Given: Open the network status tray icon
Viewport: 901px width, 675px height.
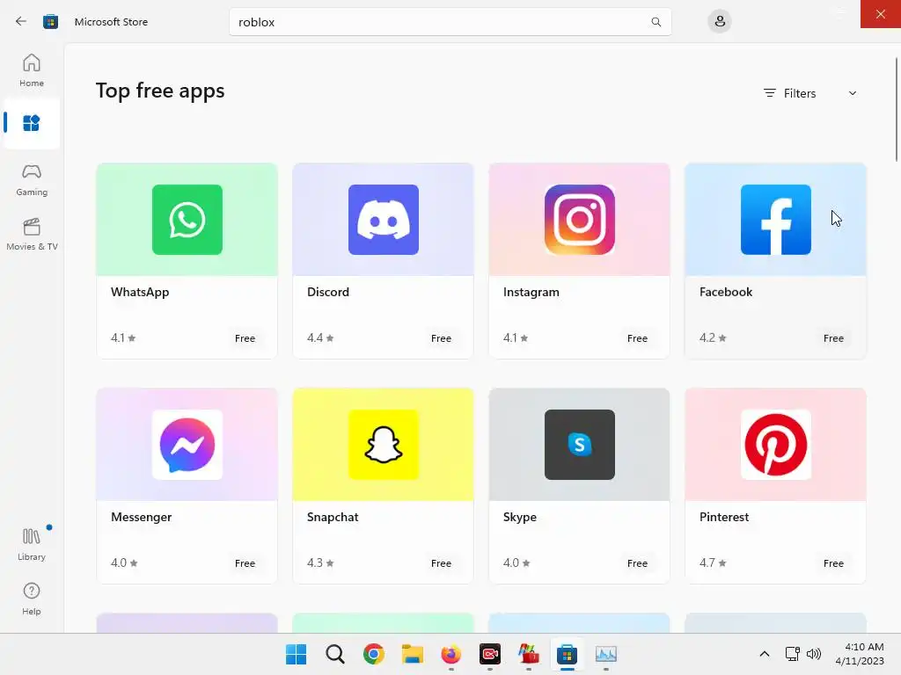Looking at the screenshot, I should (x=793, y=654).
